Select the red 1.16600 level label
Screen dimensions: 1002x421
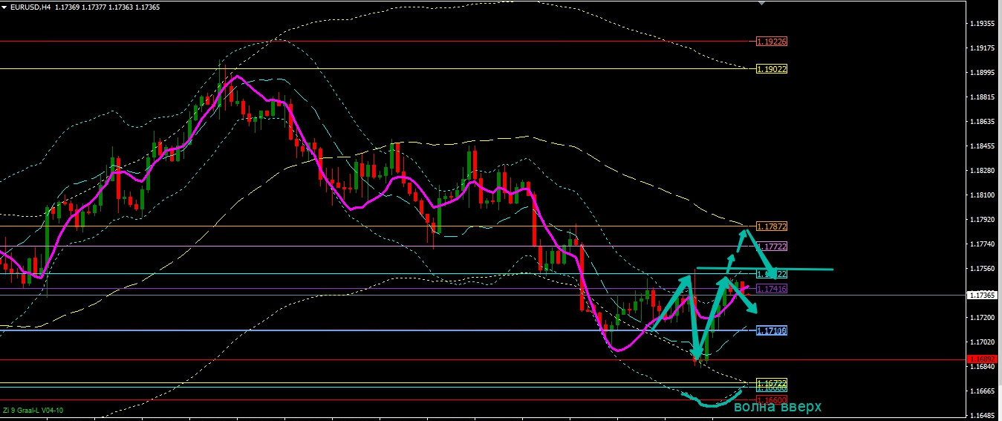(x=771, y=399)
